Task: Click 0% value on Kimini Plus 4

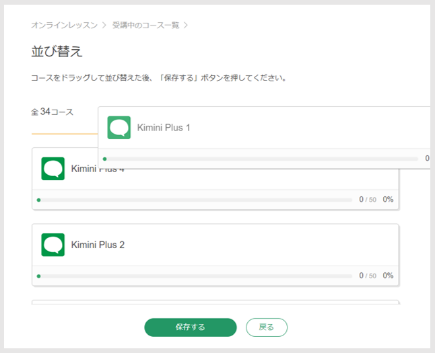Action: [388, 200]
